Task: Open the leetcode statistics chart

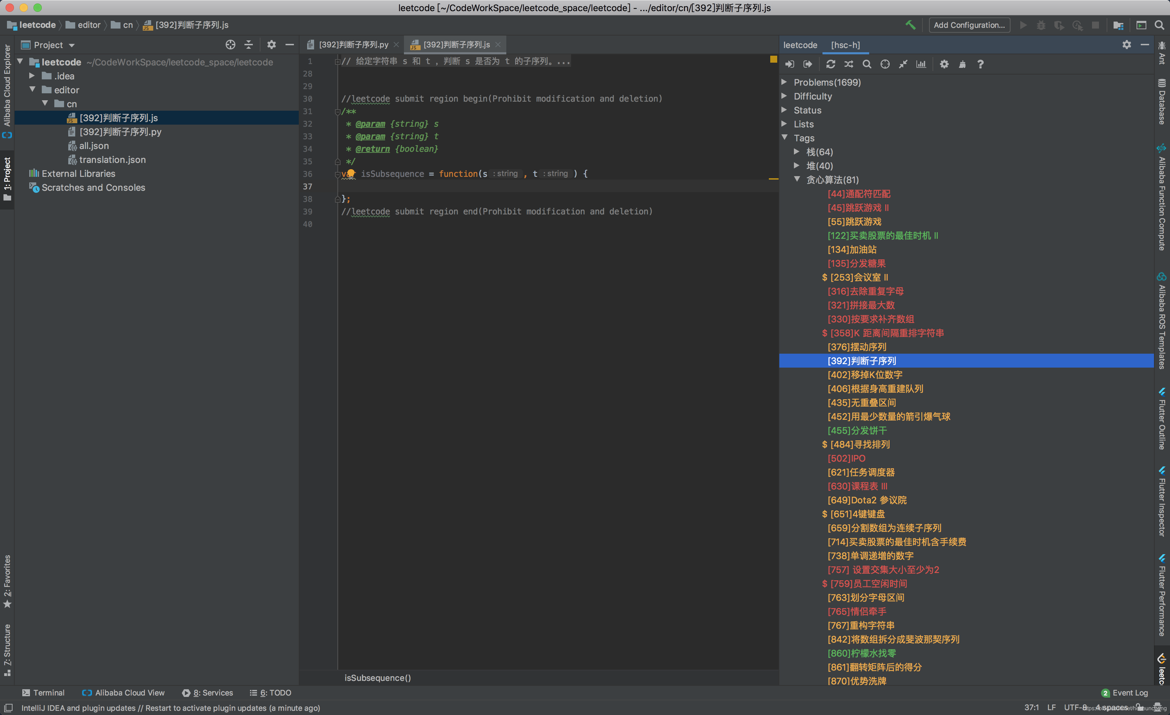Action: (920, 64)
